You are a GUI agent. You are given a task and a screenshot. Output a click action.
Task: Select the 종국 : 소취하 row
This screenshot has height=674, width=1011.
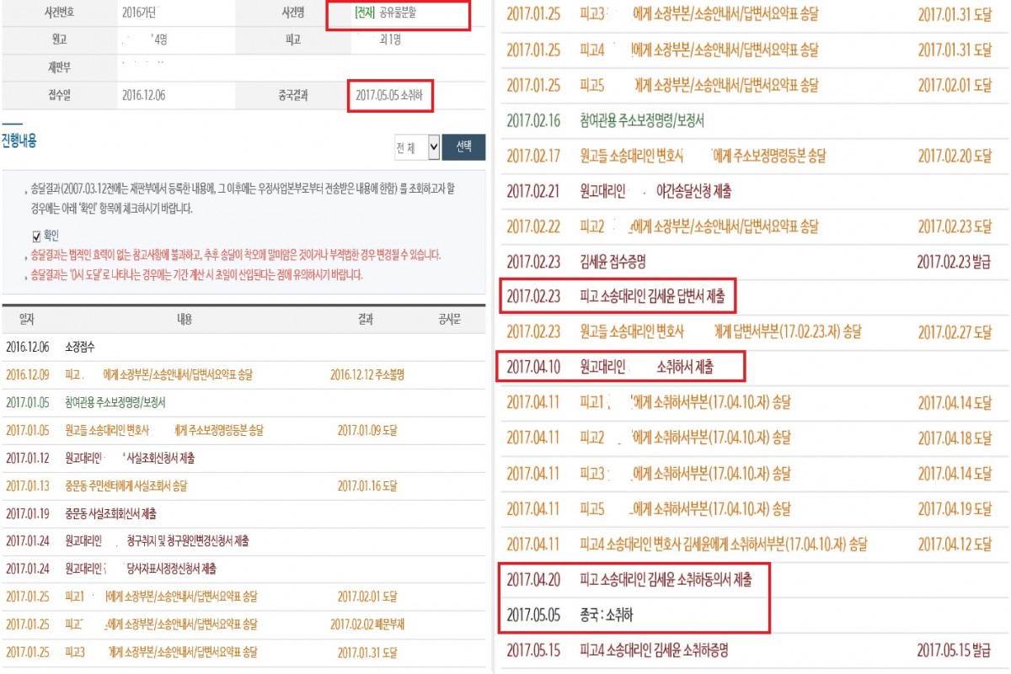click(607, 615)
